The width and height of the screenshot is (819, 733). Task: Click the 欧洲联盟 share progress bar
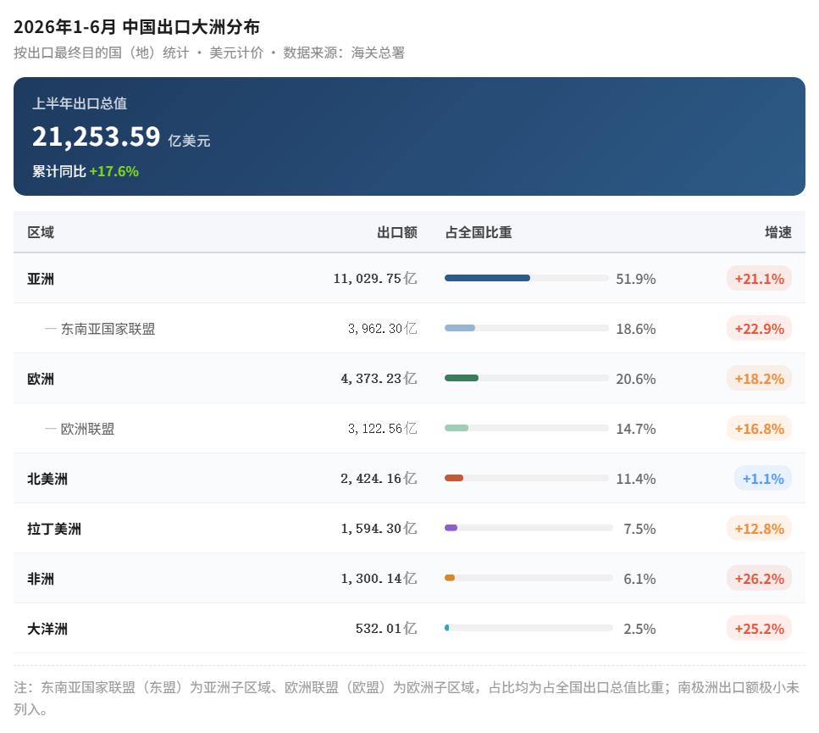pos(527,429)
